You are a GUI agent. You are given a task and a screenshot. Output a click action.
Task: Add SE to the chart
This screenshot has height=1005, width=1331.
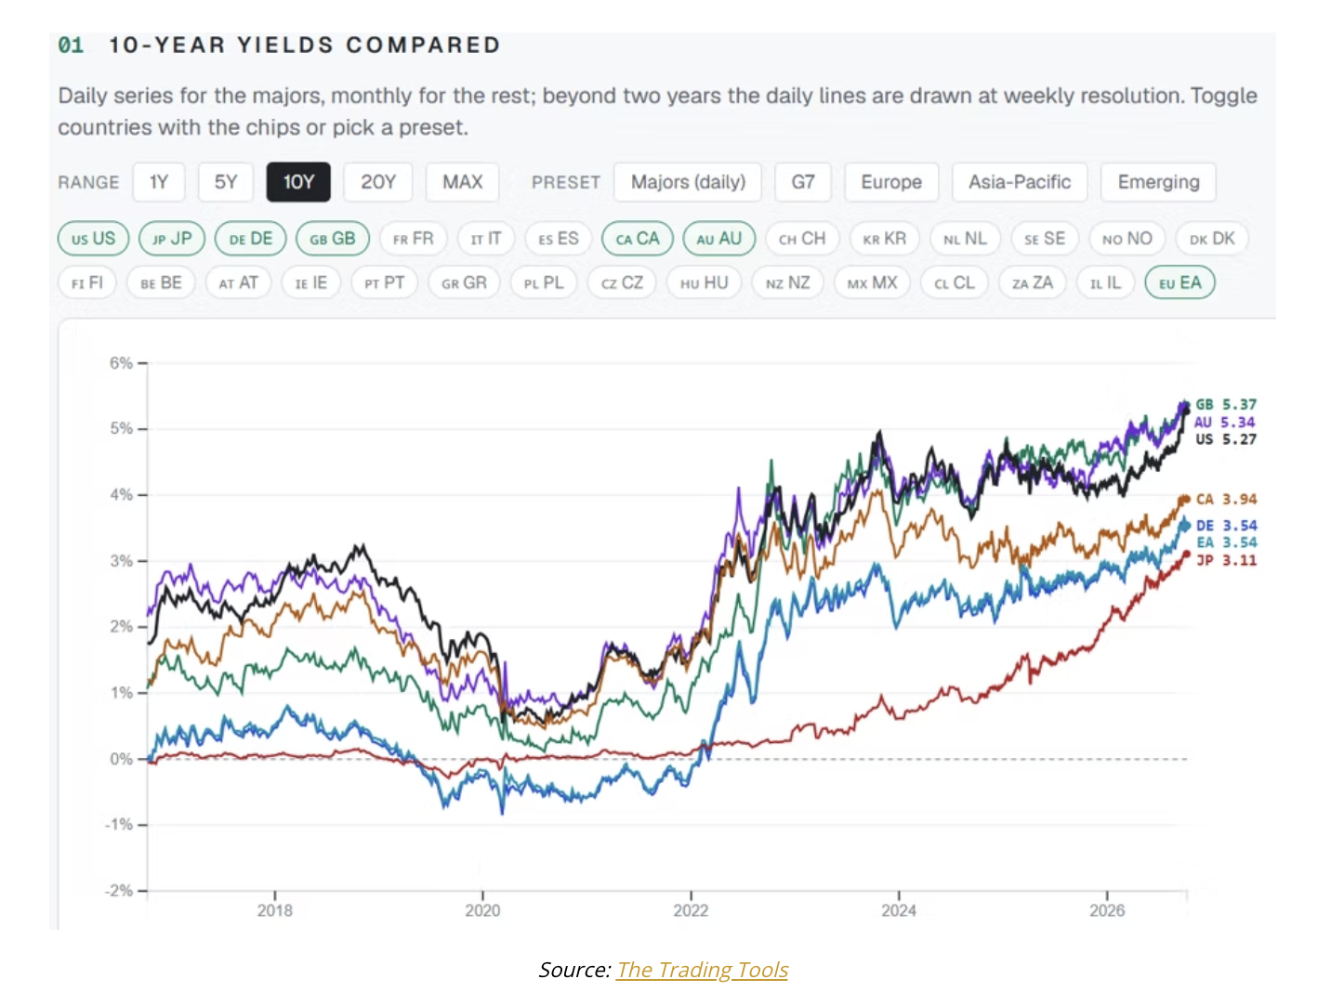(1046, 239)
